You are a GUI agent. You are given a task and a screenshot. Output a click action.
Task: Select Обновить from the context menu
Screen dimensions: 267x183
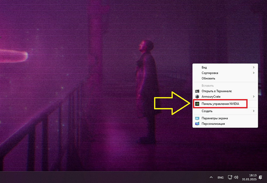(208, 78)
